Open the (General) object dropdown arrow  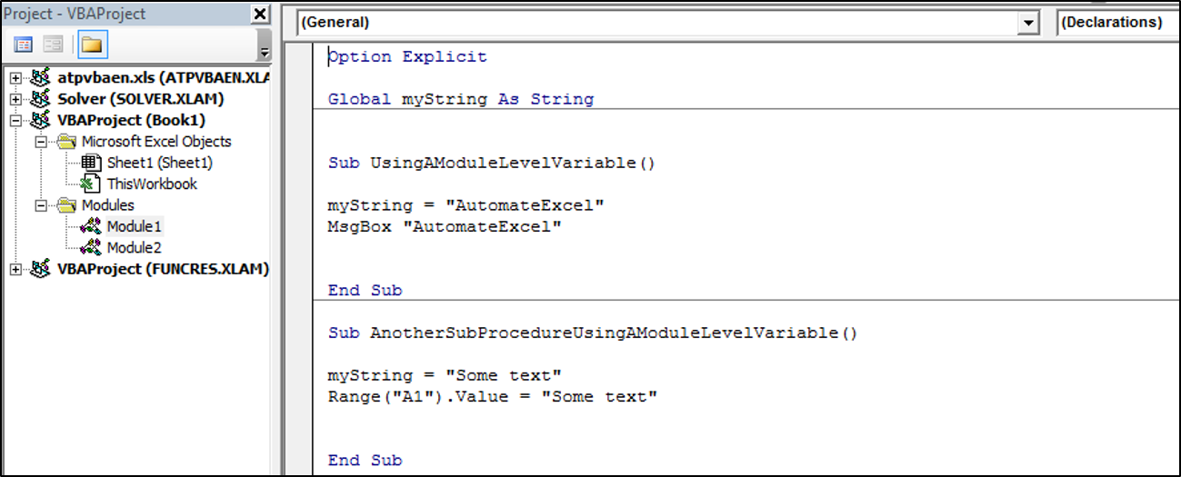pos(1028,24)
